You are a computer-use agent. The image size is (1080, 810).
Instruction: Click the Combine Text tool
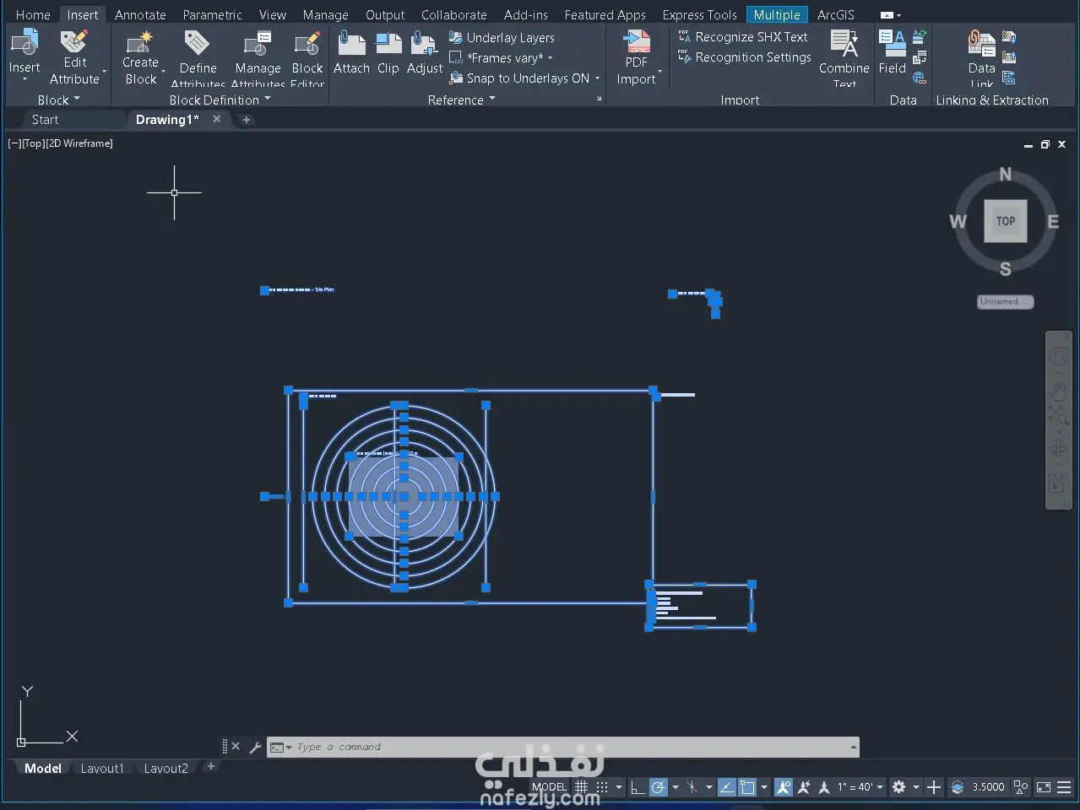click(844, 57)
